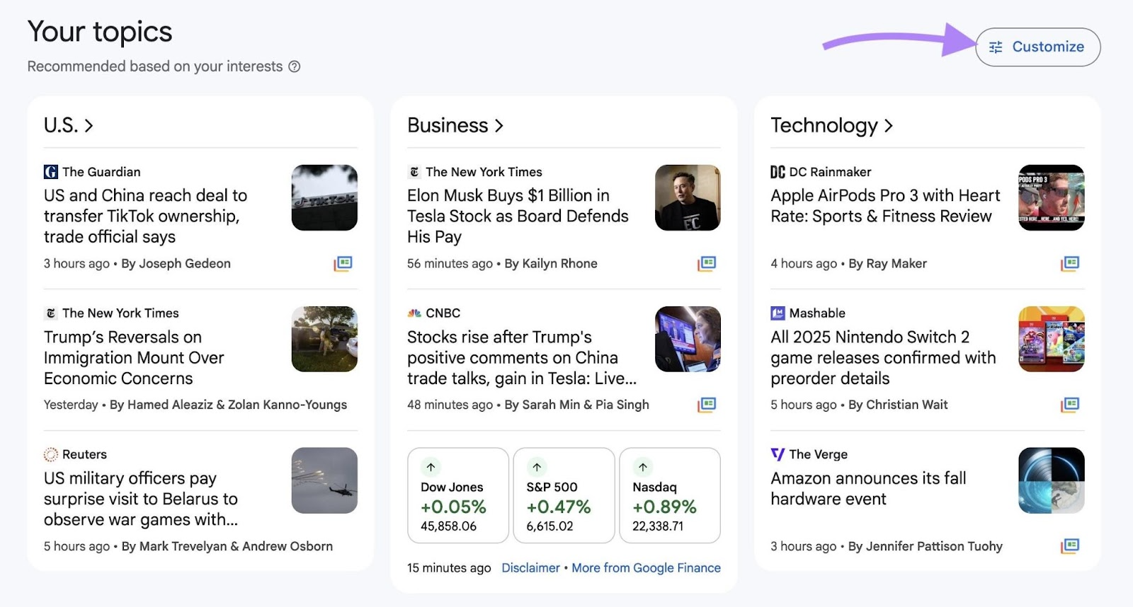Click the Mashable source icon
The height and width of the screenshot is (607, 1133).
click(778, 313)
